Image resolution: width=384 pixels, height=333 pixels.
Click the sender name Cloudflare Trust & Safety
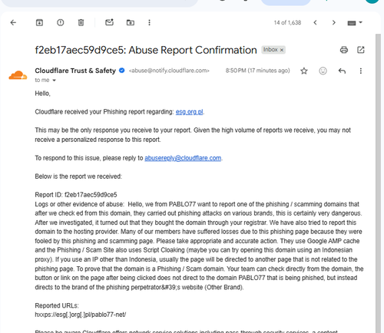pos(75,71)
